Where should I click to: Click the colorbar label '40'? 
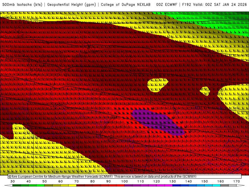coord(29,181)
